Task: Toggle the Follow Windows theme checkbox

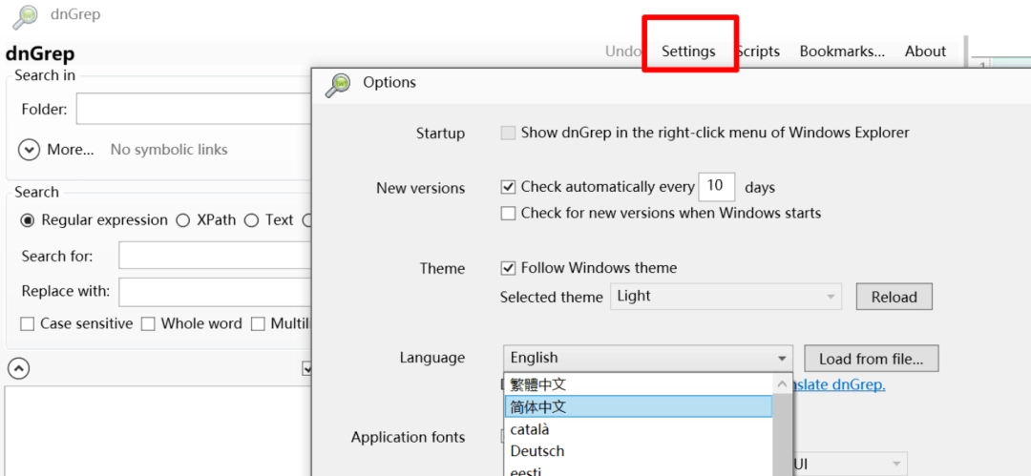Action: click(x=509, y=268)
